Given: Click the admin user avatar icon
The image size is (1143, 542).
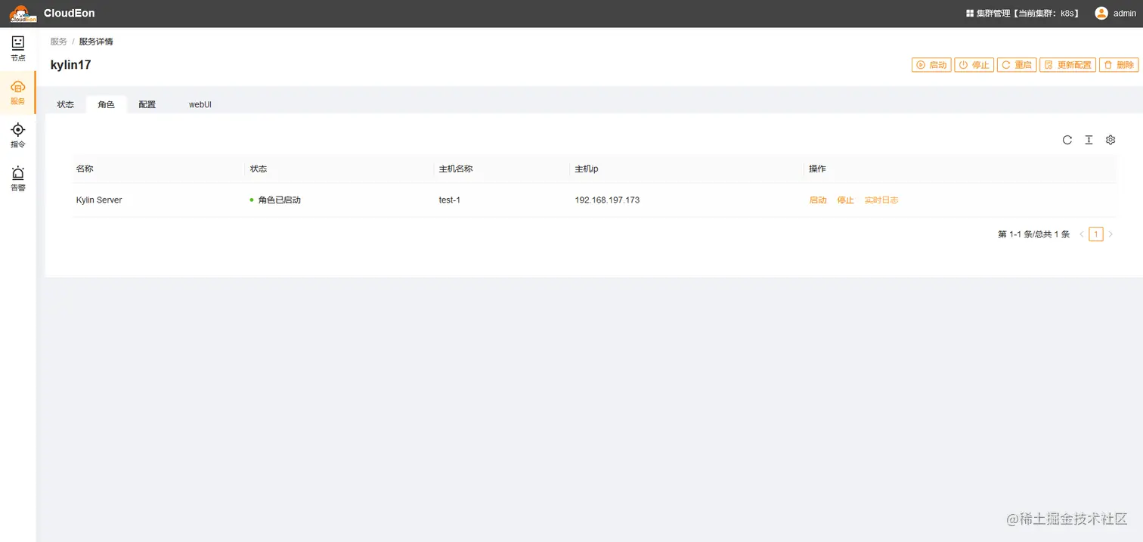Looking at the screenshot, I should tap(1101, 13).
